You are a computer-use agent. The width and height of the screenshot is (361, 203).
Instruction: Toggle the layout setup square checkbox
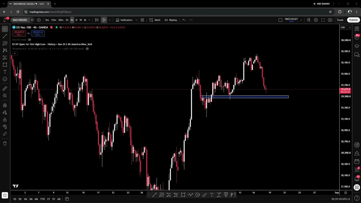[x=280, y=20]
